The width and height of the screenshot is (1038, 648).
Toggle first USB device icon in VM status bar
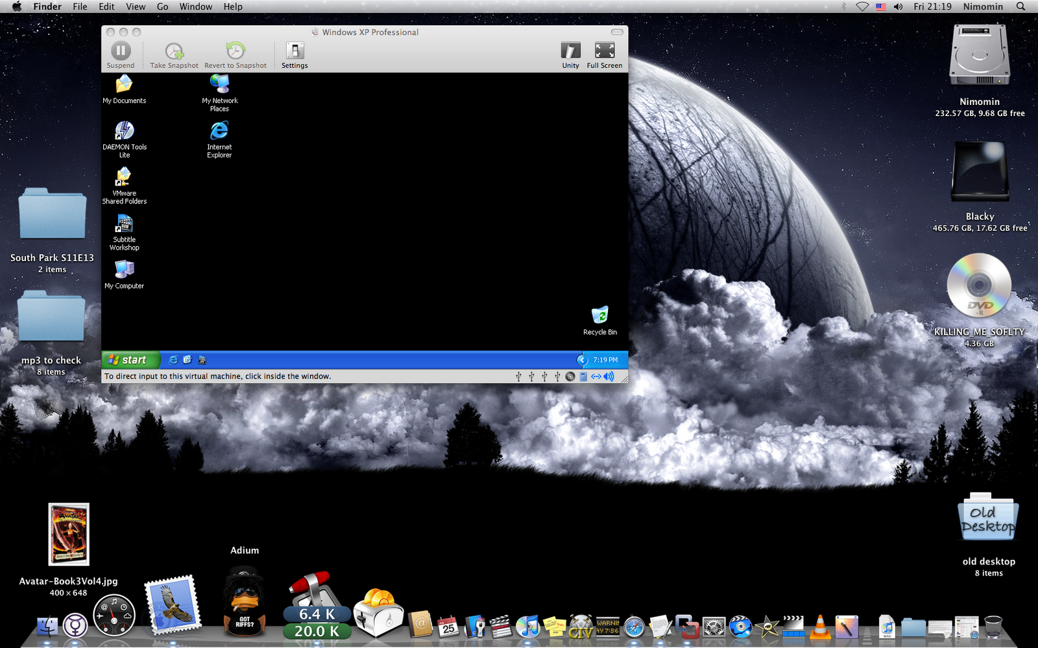pos(518,376)
